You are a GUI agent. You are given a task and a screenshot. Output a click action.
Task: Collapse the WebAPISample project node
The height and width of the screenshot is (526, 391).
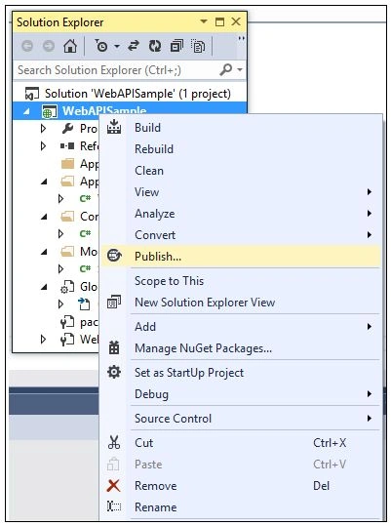(26, 111)
